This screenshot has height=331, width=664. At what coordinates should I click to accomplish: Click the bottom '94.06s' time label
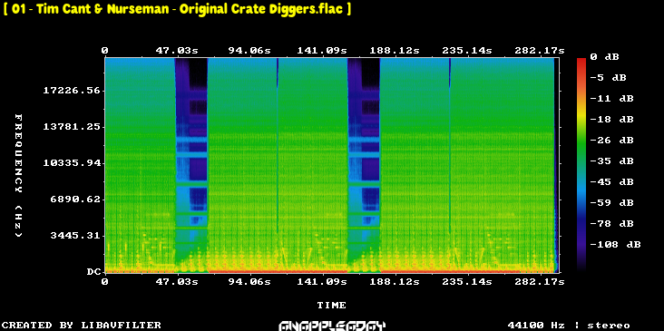[249, 282]
